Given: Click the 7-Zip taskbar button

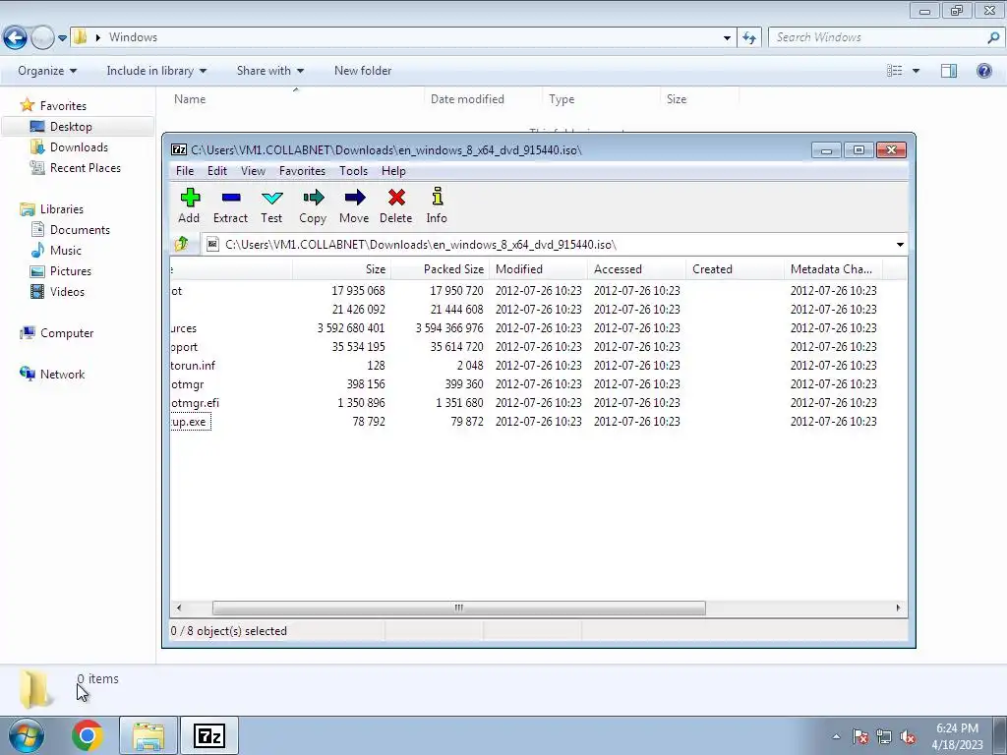Looking at the screenshot, I should pyautogui.click(x=209, y=735).
